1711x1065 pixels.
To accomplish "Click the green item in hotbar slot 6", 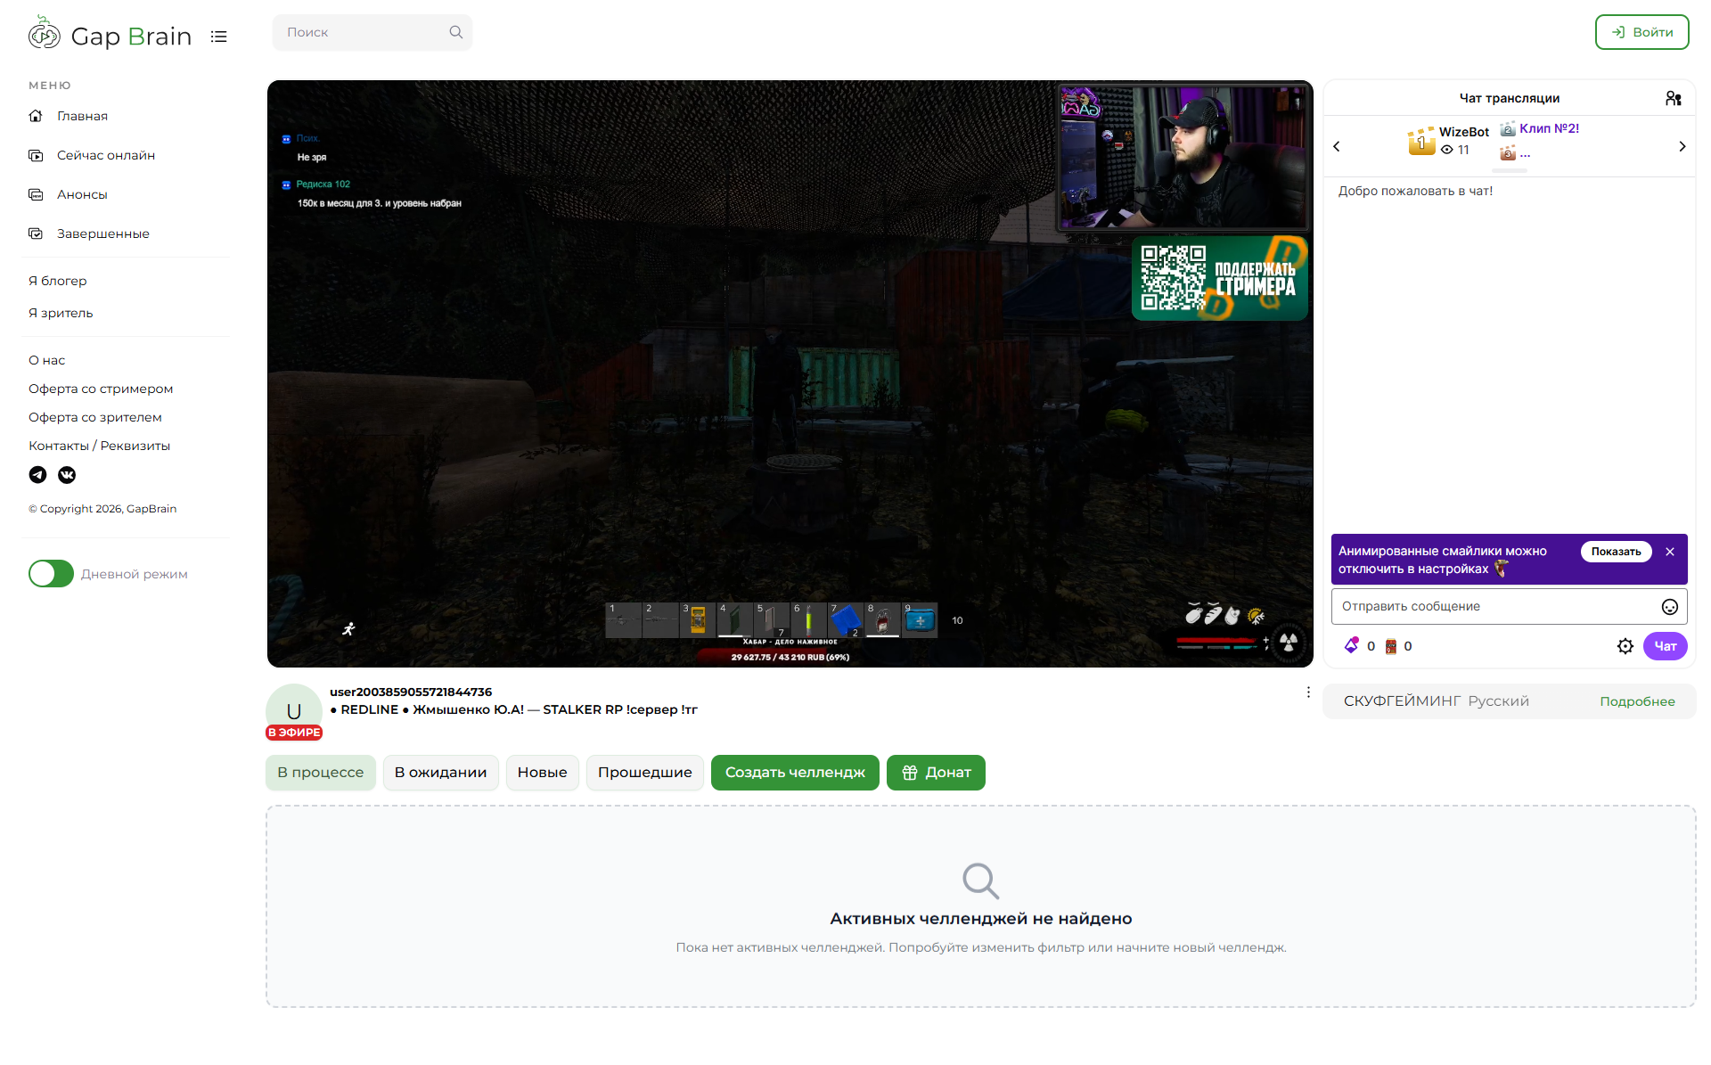I will [x=809, y=619].
